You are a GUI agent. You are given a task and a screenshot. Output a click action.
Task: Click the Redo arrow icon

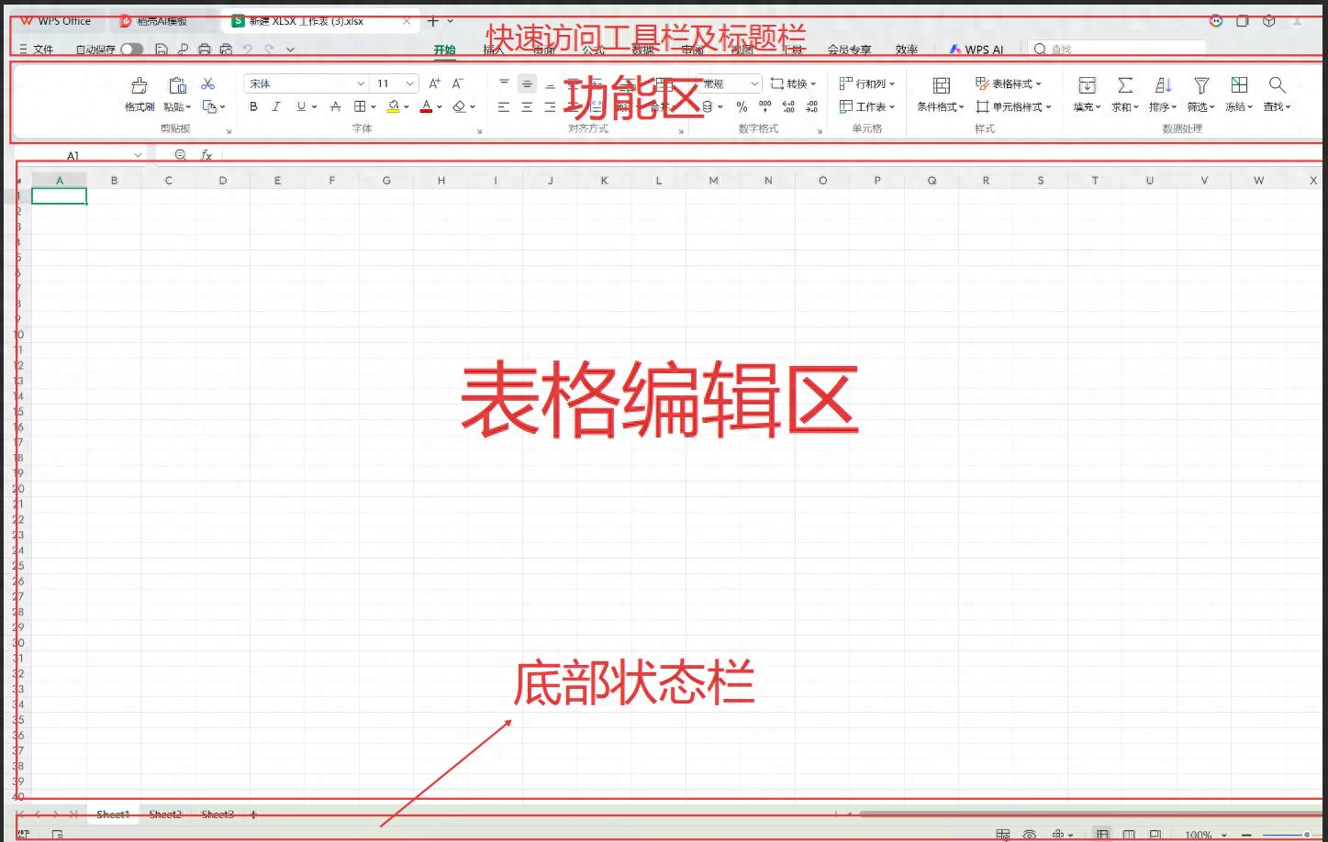tap(269, 50)
